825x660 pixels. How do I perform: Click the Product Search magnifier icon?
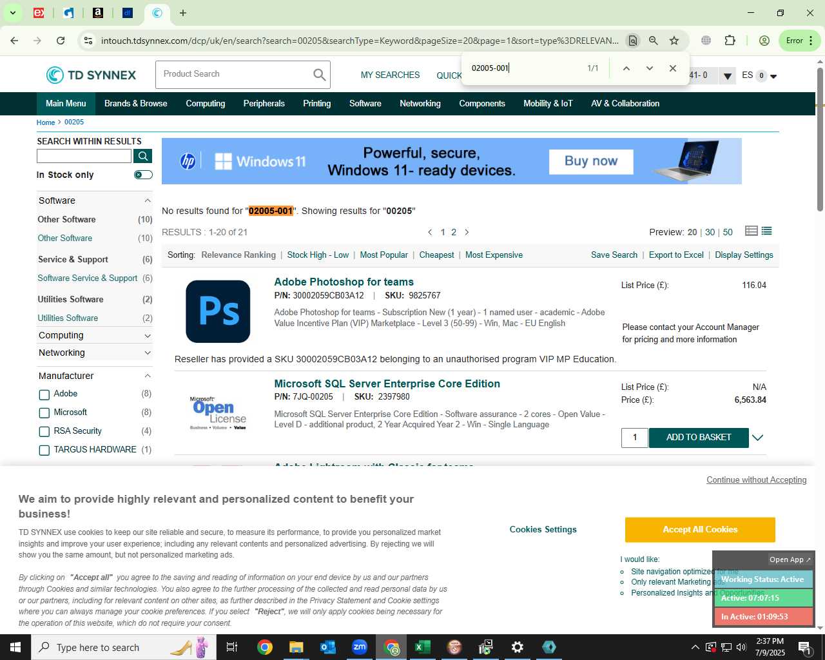pyautogui.click(x=319, y=75)
